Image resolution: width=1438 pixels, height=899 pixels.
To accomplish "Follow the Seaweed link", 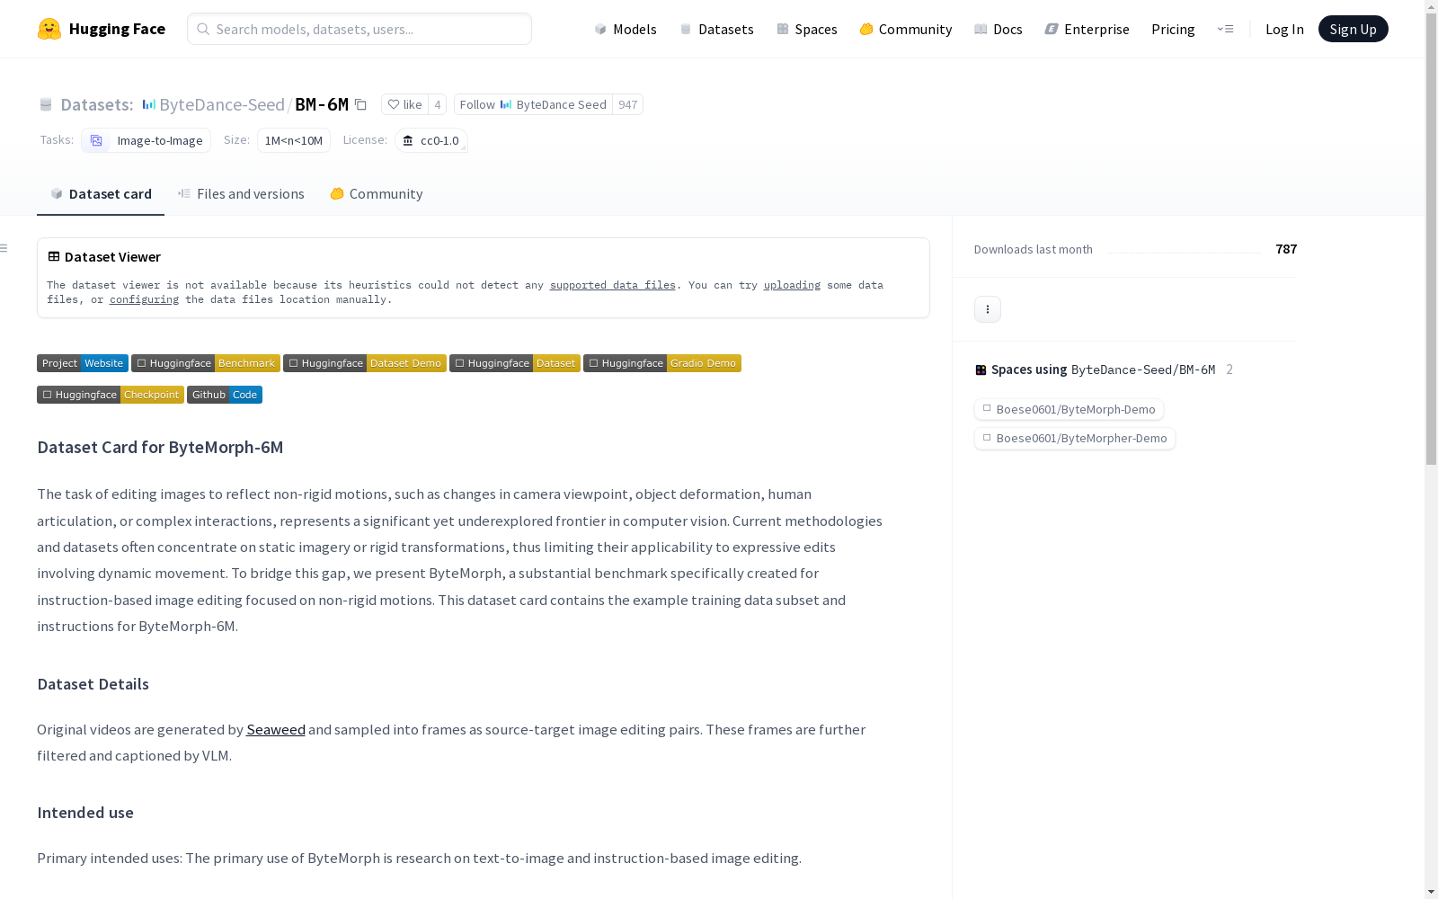I will 276,729.
